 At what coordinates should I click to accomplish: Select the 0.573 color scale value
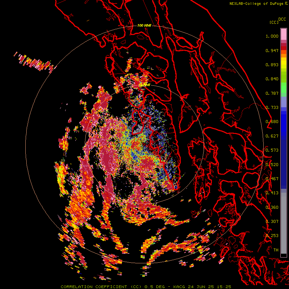(272, 150)
